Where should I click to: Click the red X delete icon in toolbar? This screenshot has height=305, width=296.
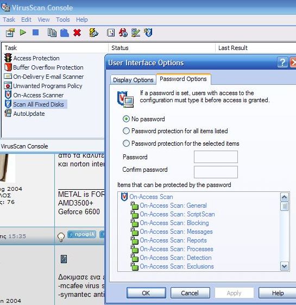77,33
